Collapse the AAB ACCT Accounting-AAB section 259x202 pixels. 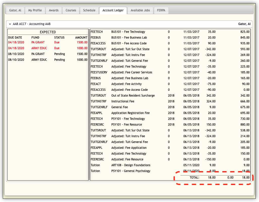[10, 24]
